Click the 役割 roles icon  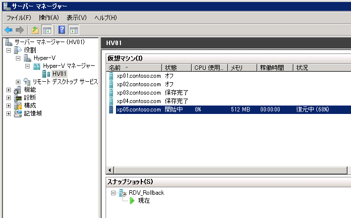coord(18,50)
